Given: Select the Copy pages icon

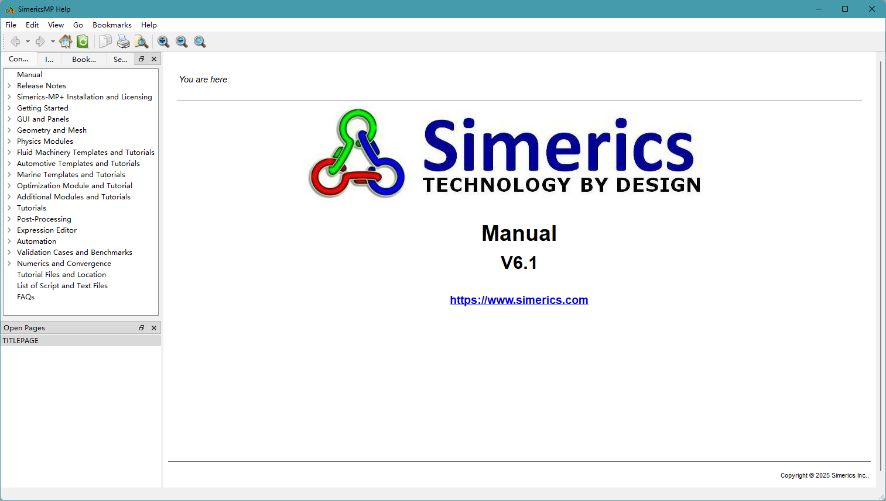Looking at the screenshot, I should coord(105,42).
